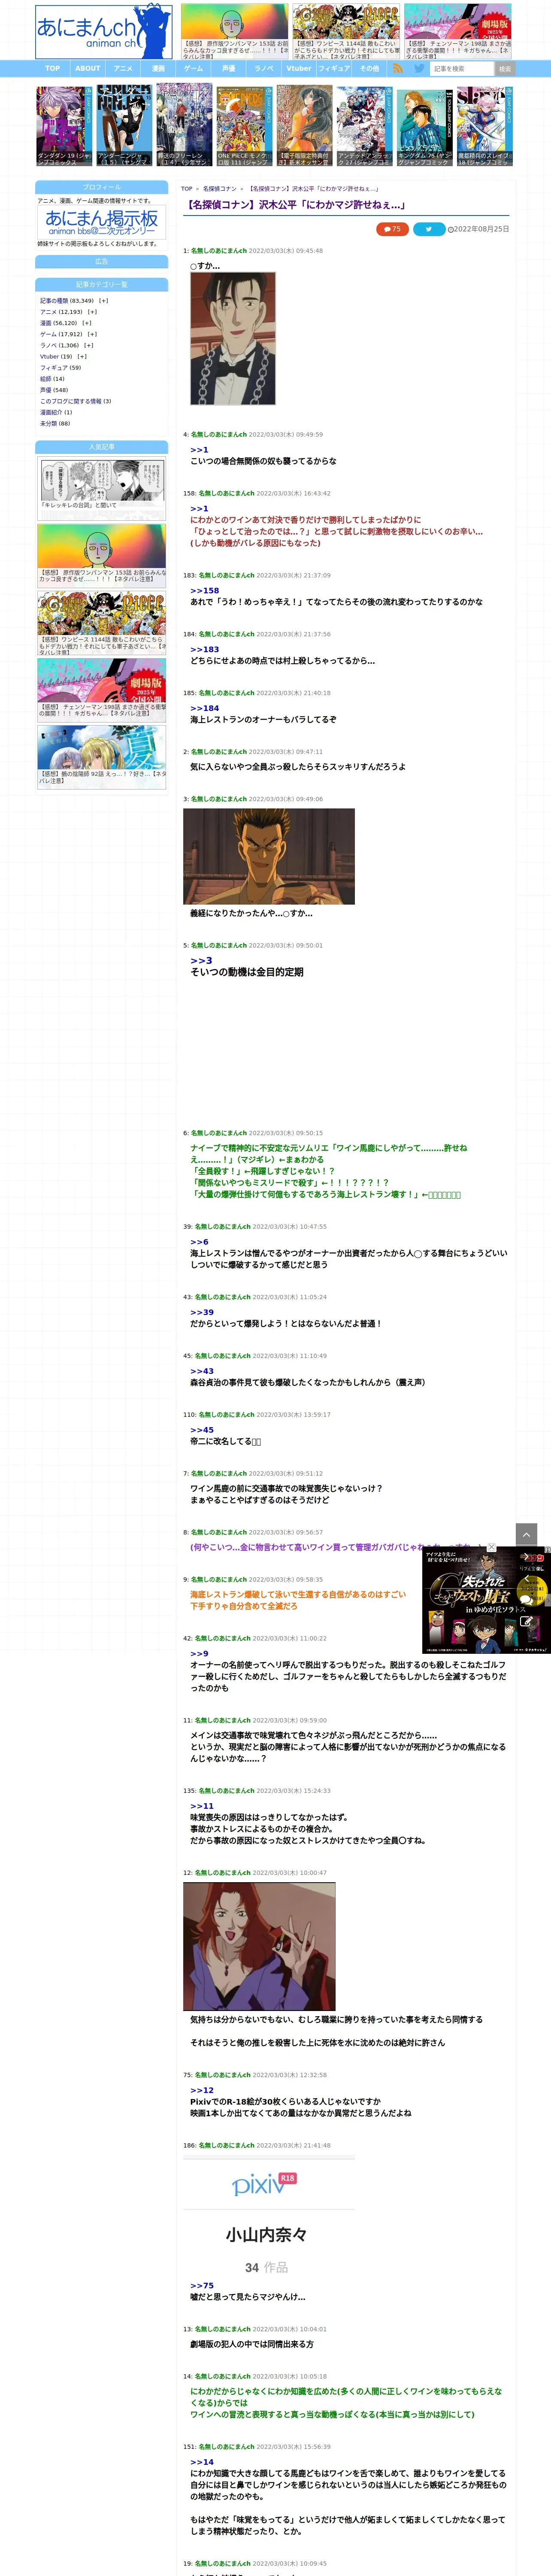
Task: Open アニメ nav menu item
Action: click(x=123, y=69)
